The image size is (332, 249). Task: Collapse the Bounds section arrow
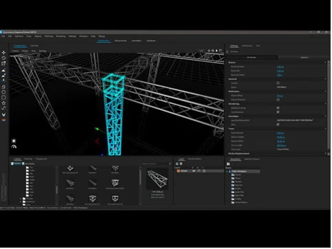(326, 63)
